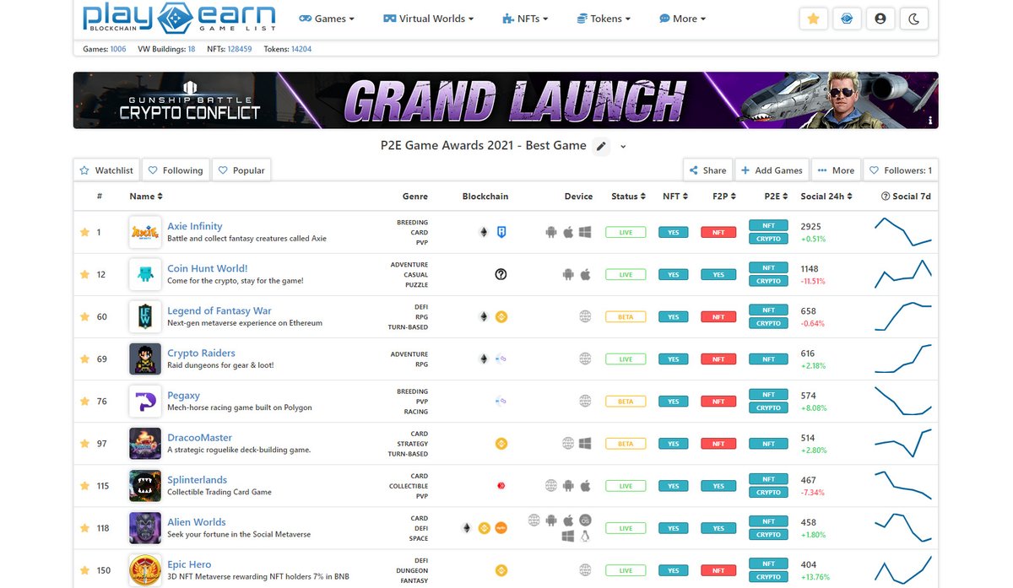Toggle favorite star for Pegaxy
This screenshot has width=1013, height=588.
(84, 401)
